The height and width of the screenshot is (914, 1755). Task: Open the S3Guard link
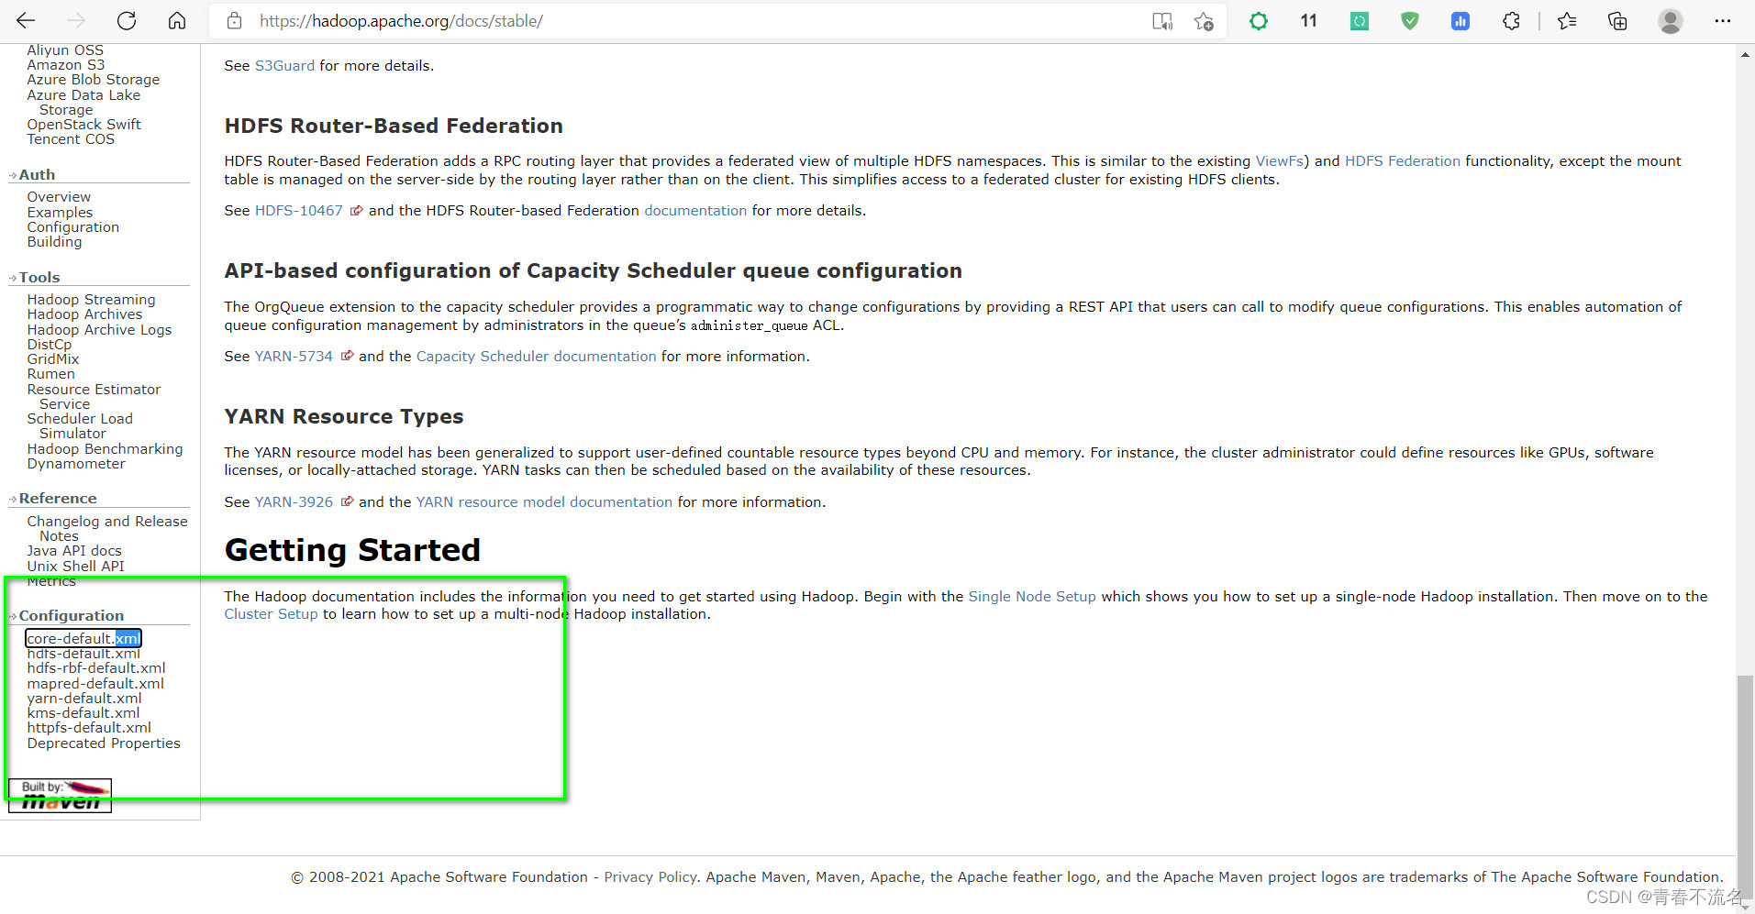(x=284, y=66)
